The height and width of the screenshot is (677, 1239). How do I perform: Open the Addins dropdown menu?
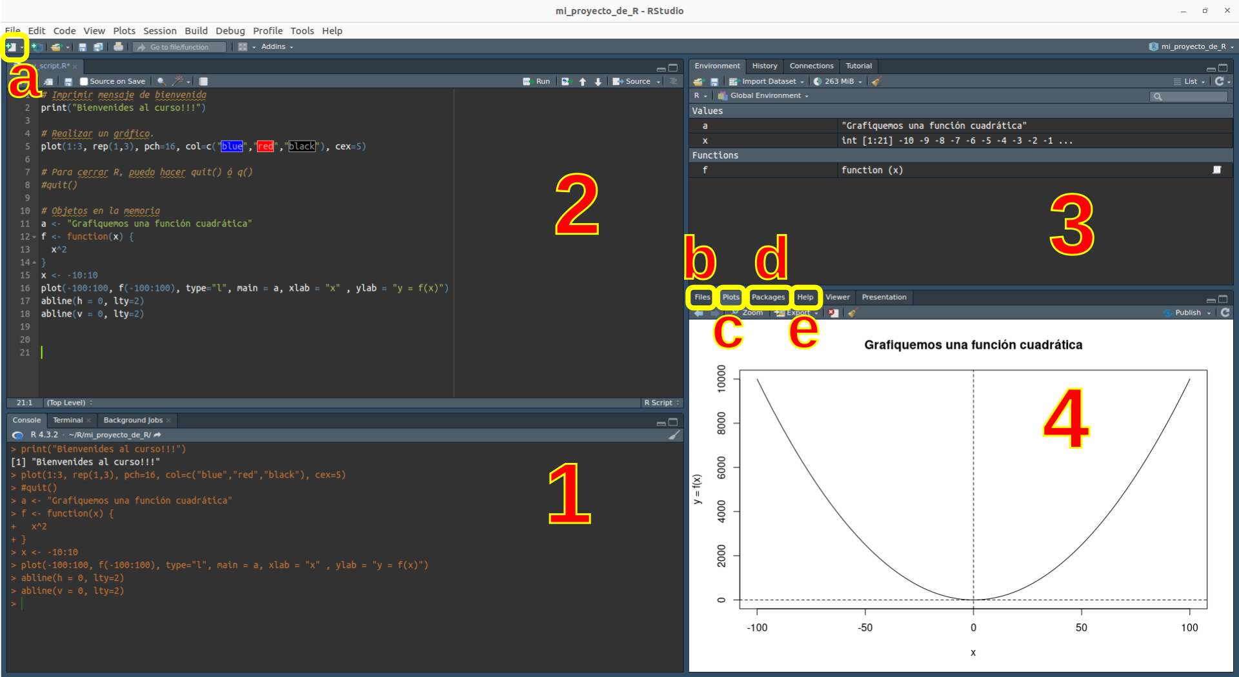point(277,47)
